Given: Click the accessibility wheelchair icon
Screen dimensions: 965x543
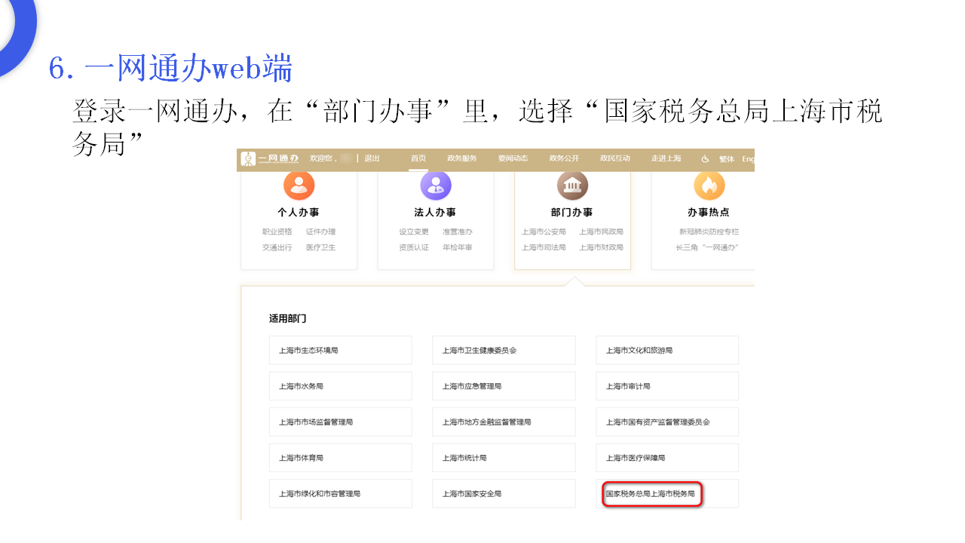Looking at the screenshot, I should click(705, 158).
